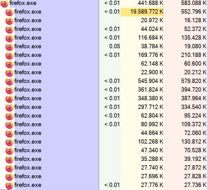Click the Firefox icon in the 80.992 K row
The image size is (208, 190).
click(x=10, y=124)
